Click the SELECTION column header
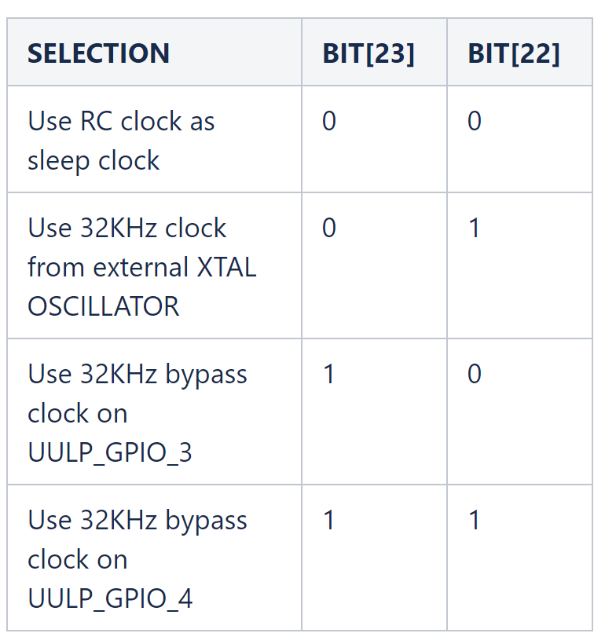This screenshot has height=644, width=605. [98, 53]
